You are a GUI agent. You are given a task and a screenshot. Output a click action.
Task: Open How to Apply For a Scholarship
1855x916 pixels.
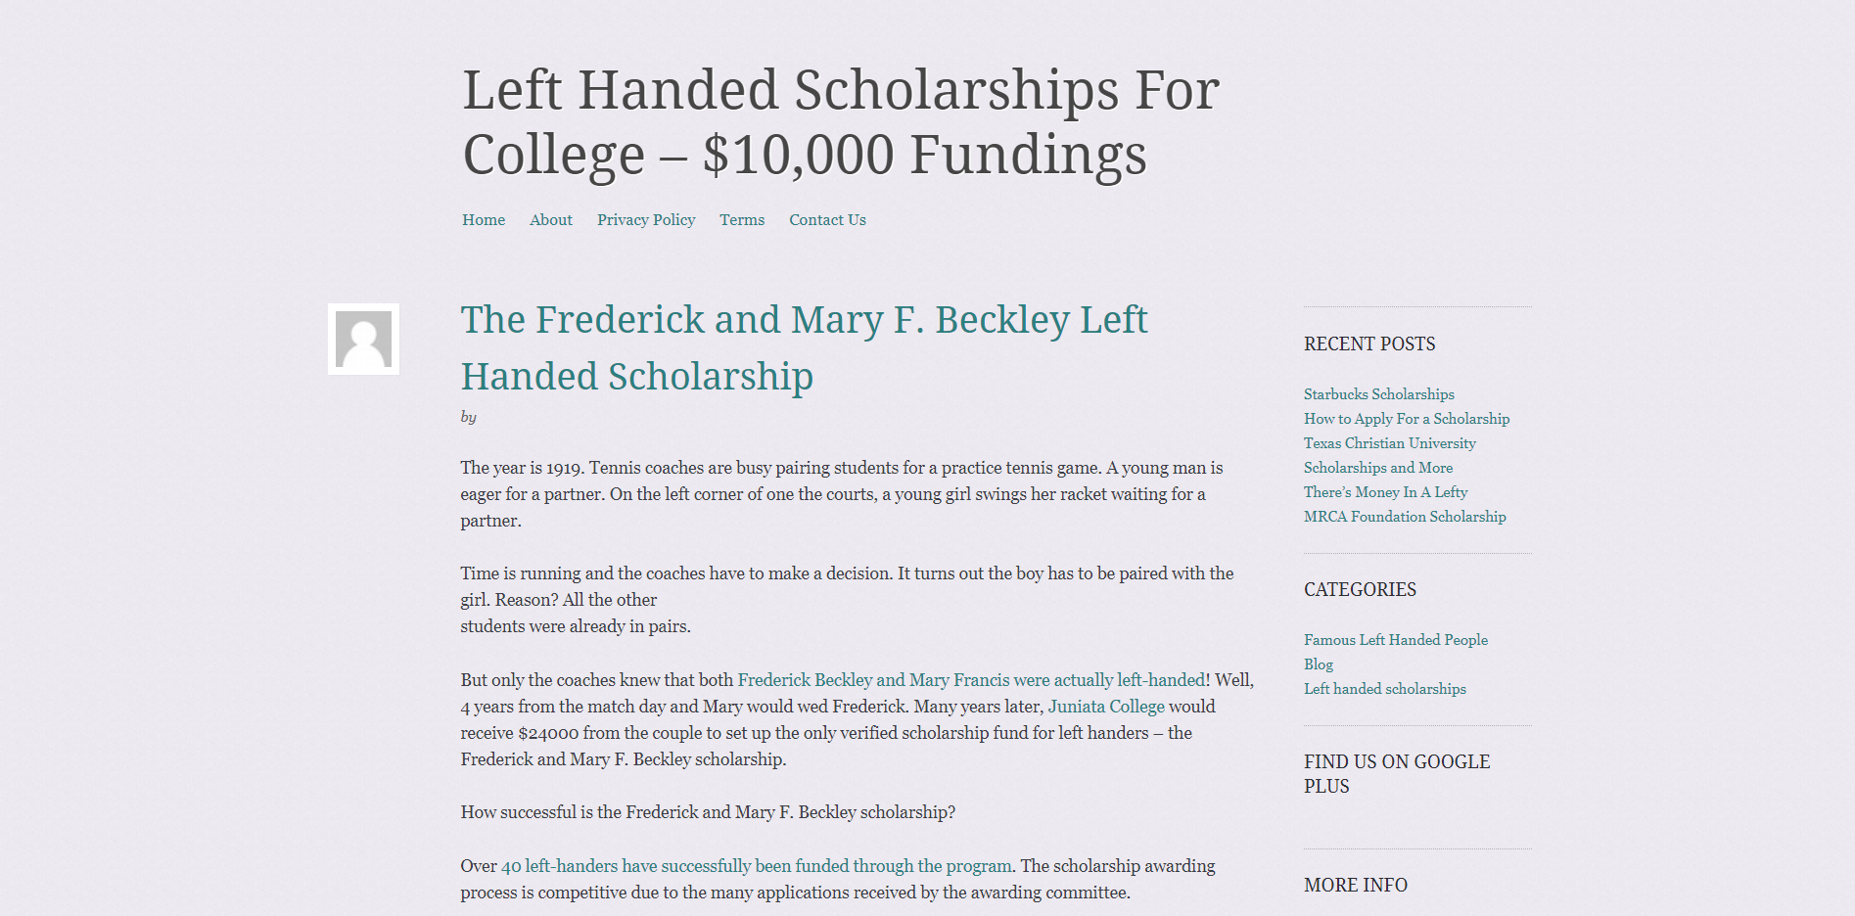(1405, 419)
